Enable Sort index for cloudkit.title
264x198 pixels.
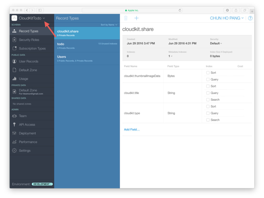click(x=208, y=86)
